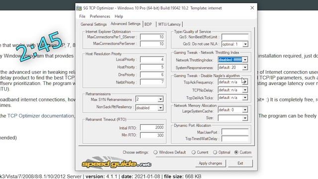Follow the TCP Optimizer documentation link
Screen dimensions: 318x179
coord(41,116)
